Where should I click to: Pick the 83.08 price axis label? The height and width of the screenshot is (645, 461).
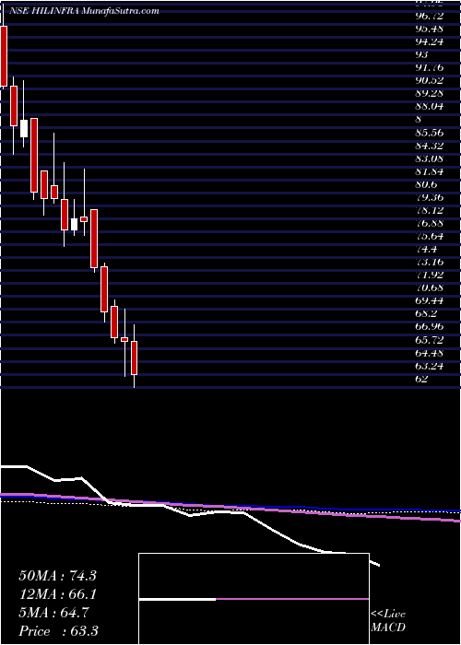pyautogui.click(x=430, y=158)
